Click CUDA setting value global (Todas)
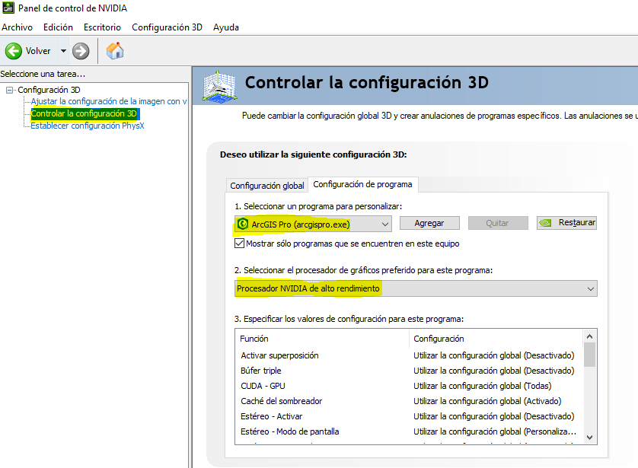The height and width of the screenshot is (468, 638). coord(482,386)
